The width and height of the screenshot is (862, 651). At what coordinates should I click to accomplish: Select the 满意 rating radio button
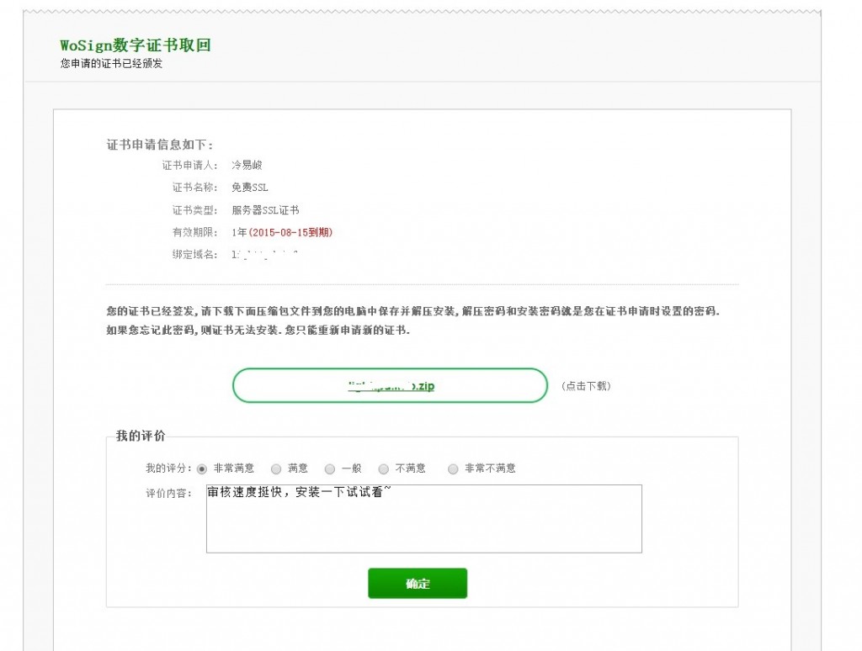click(x=276, y=468)
